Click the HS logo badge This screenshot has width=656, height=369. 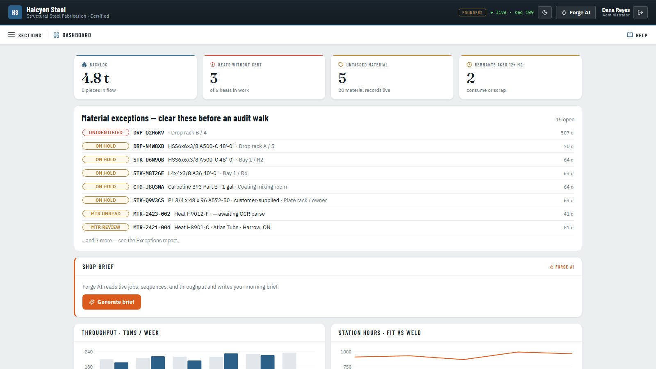[15, 12]
